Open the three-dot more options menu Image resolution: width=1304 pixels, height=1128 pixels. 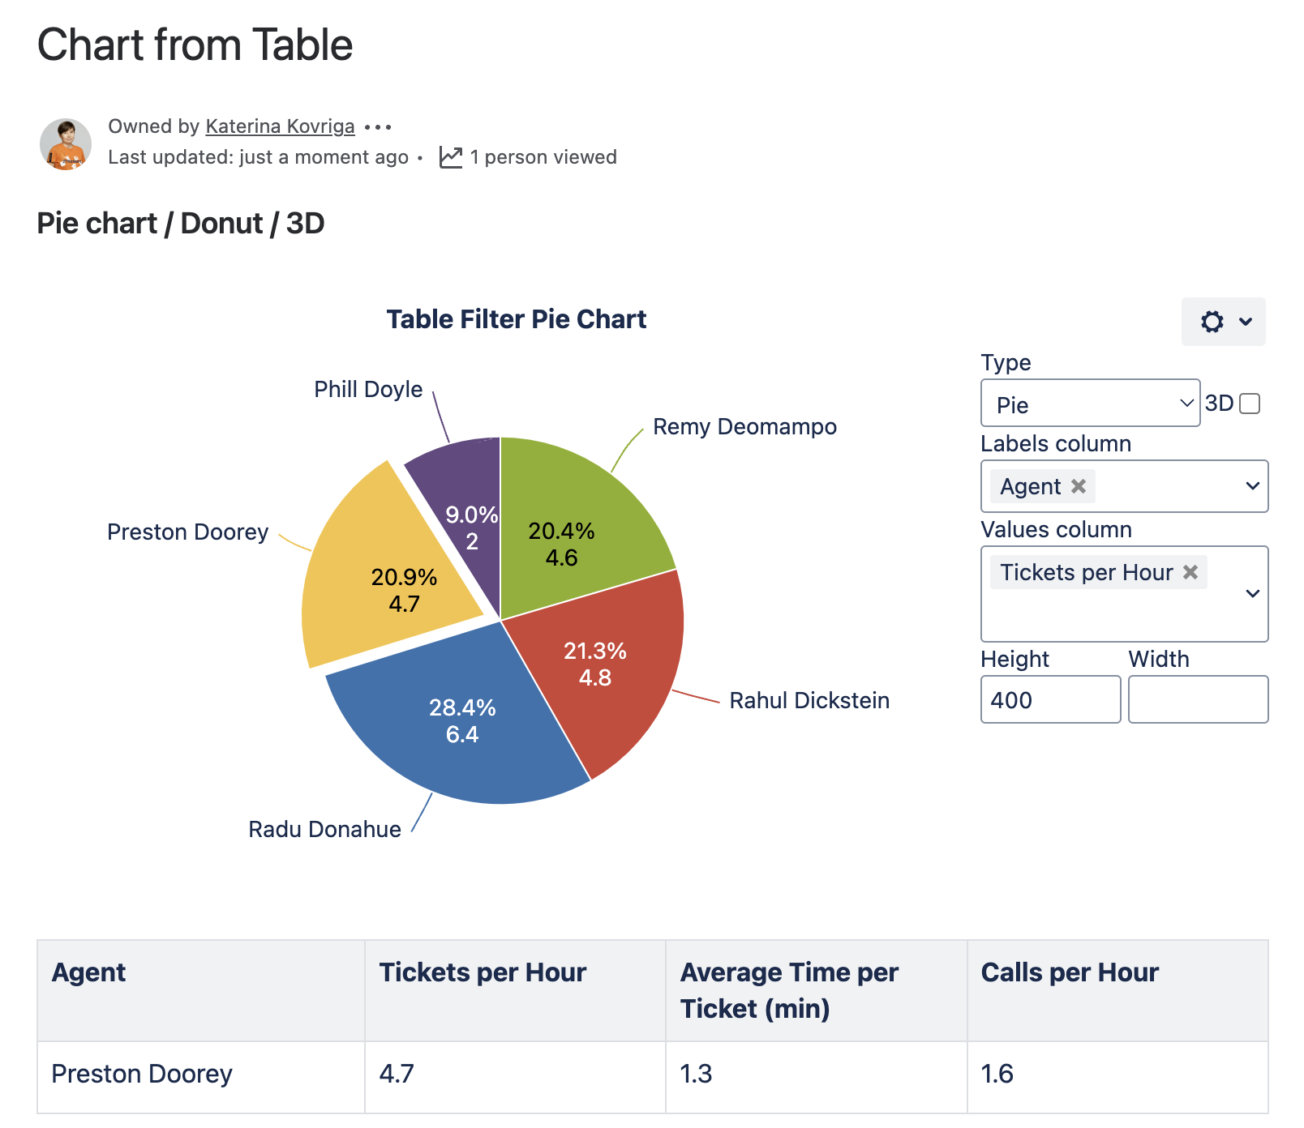[378, 127]
